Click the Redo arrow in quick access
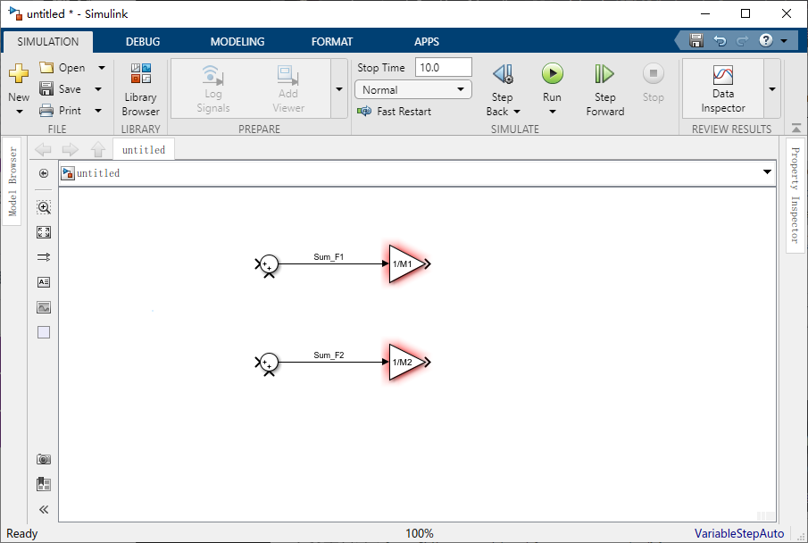Screen dimensions: 808x543 tap(742, 41)
